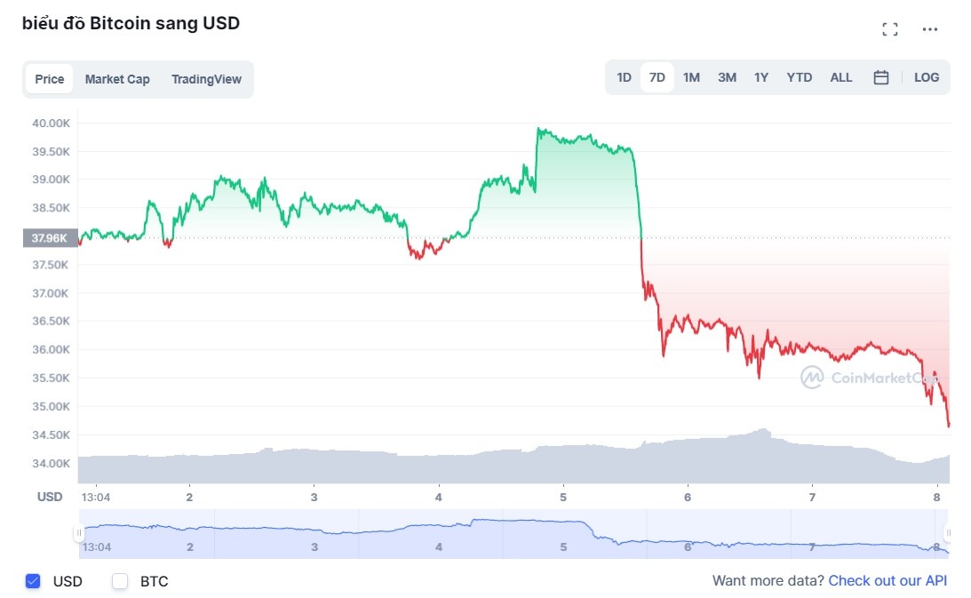Image resolution: width=971 pixels, height=598 pixels.
Task: Select the 1D time range
Action: pyautogui.click(x=624, y=77)
